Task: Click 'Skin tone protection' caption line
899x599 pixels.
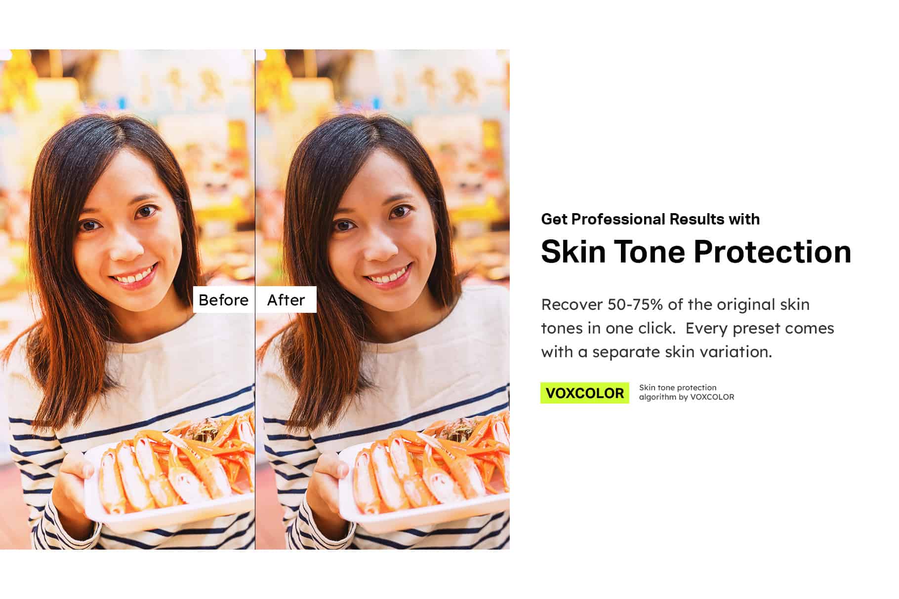Action: coord(677,388)
